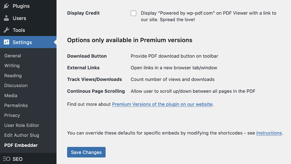Click the Save Changes button
This screenshot has height=164, width=291.
[86, 152]
